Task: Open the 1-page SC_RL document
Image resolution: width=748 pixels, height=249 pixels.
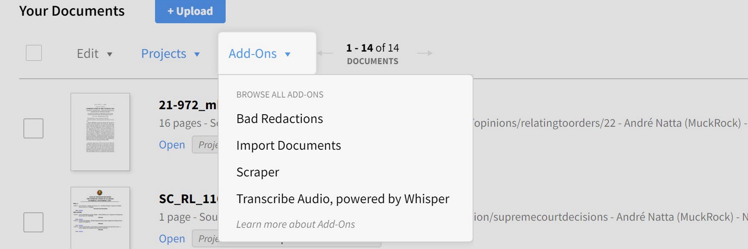Action: (x=172, y=239)
